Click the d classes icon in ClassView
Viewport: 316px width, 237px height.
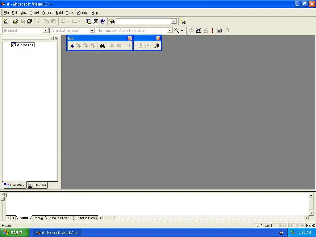coord(13,45)
